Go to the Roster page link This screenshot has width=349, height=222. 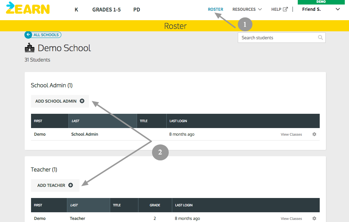tap(215, 9)
